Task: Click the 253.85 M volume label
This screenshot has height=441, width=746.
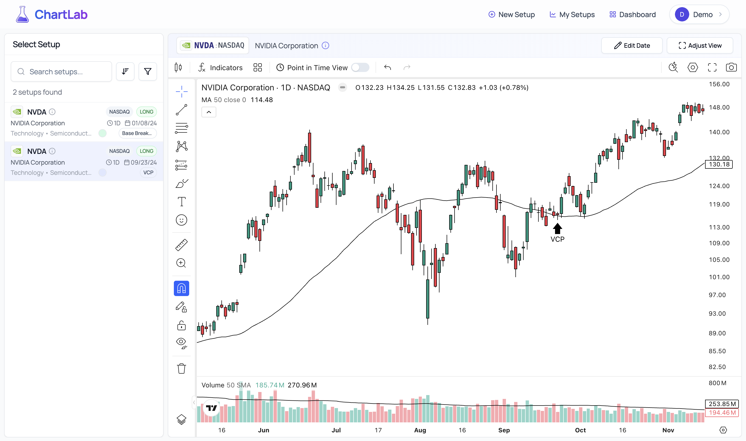Action: click(722, 404)
